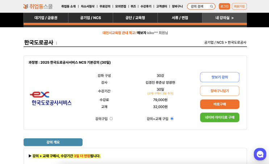Click breadcrumb 공기업 / NCS > 한국도로공사
The width and height of the screenshot is (269, 164).
225,42
